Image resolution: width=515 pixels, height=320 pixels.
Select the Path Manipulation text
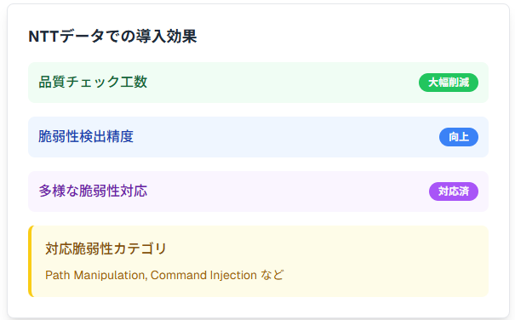96,275
